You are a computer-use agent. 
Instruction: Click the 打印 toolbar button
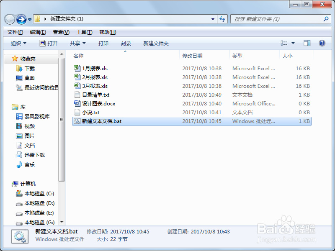point(103,44)
